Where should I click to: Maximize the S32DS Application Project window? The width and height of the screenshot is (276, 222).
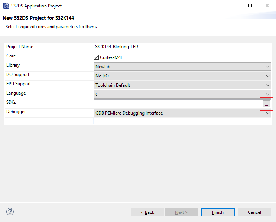[250, 6]
